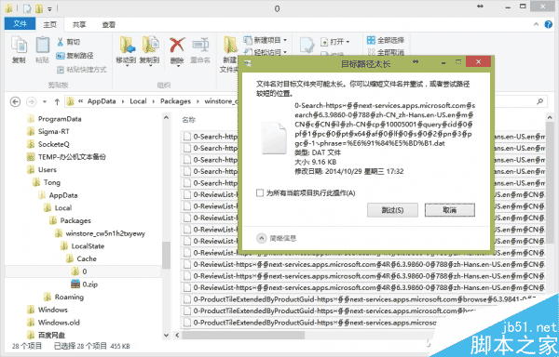Click Local in the address breadcrumb
Viewport: 559px width, 357px height.
138,101
